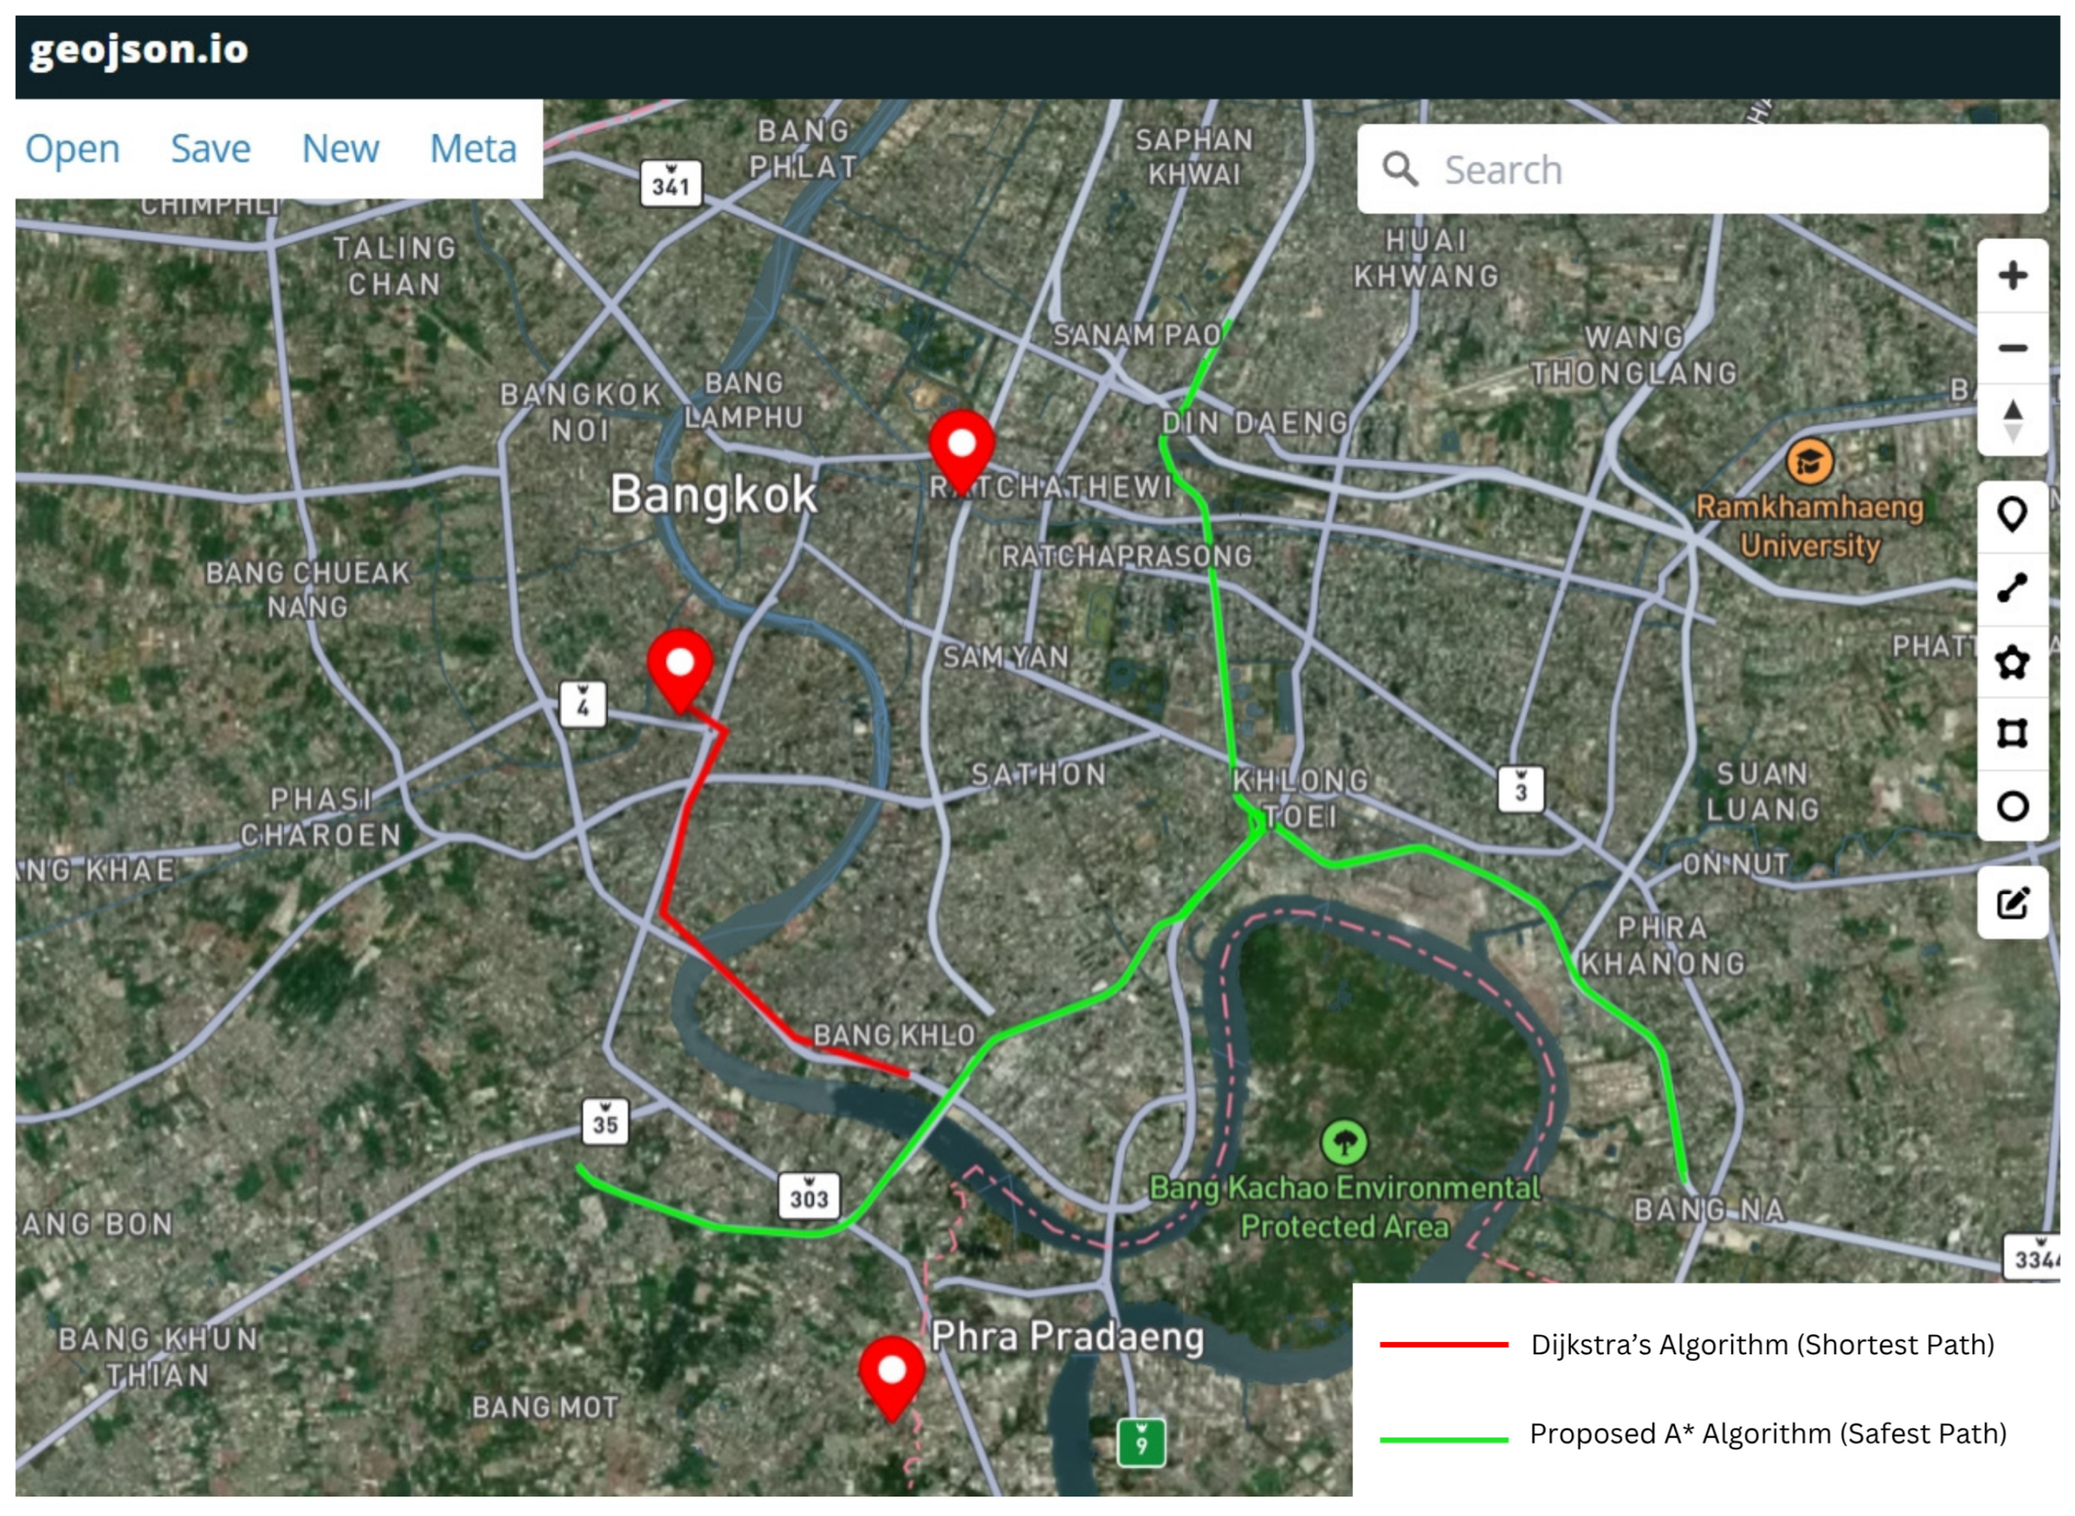
Task: Open the Open menu
Action: pos(73,149)
